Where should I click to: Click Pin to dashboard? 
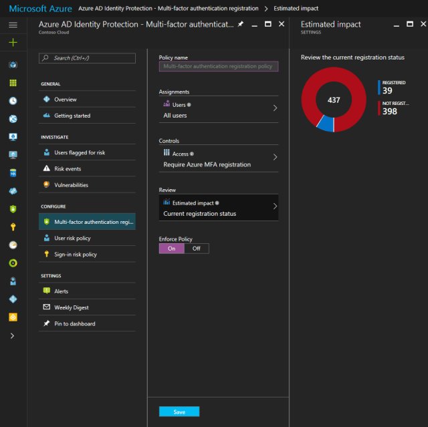click(x=87, y=323)
